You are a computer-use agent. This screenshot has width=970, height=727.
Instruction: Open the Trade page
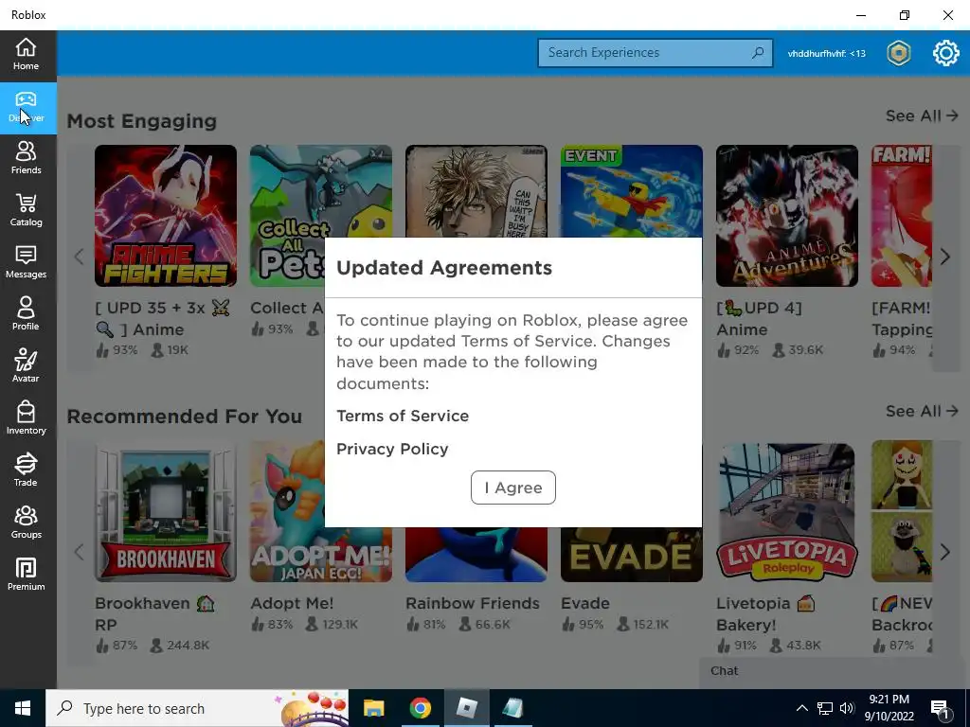(x=26, y=470)
